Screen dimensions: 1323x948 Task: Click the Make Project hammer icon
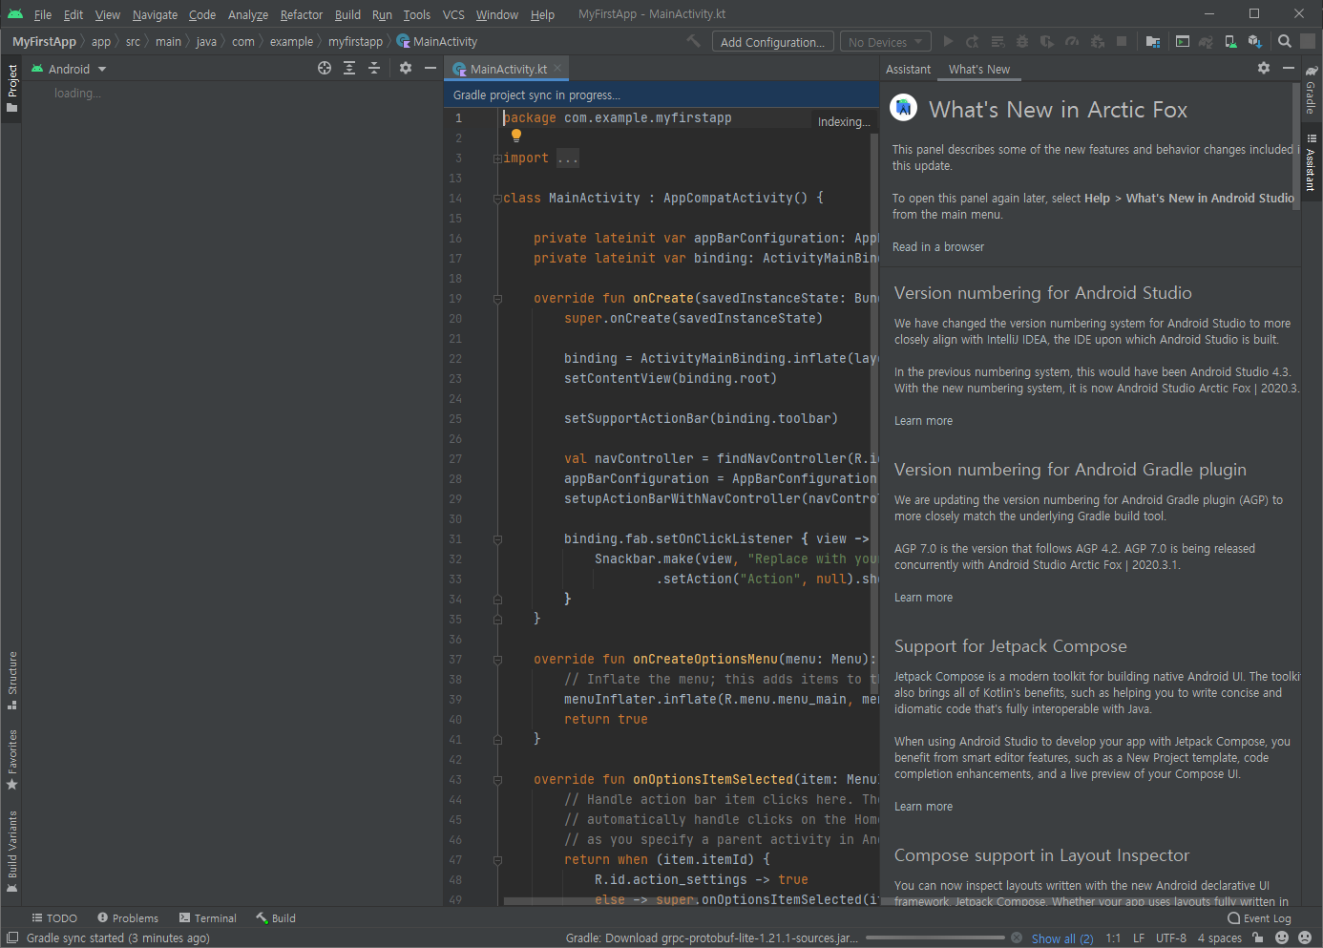[694, 41]
